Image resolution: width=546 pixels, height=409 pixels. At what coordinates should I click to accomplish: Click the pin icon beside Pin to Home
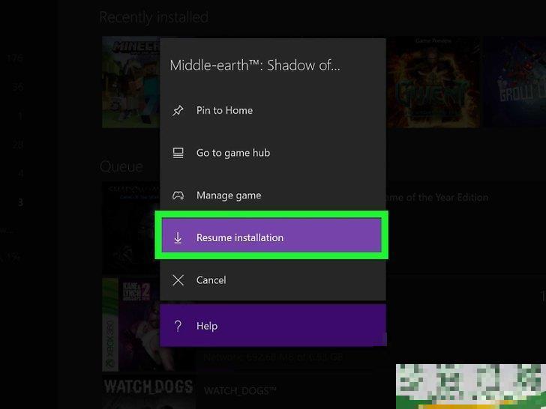tap(178, 111)
